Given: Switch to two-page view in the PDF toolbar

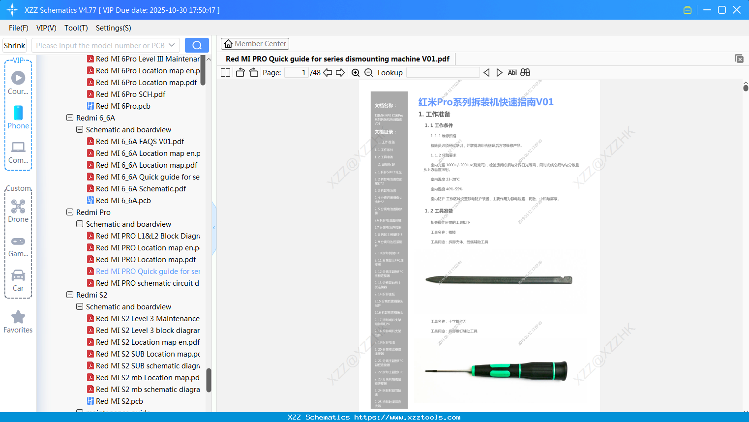Looking at the screenshot, I should (x=225, y=73).
